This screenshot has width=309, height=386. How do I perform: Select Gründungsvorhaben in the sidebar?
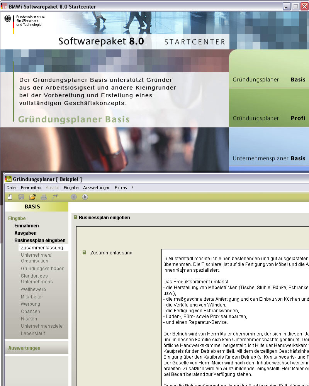click(42, 269)
